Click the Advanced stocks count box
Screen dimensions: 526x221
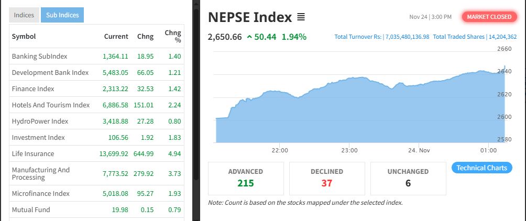246,178
